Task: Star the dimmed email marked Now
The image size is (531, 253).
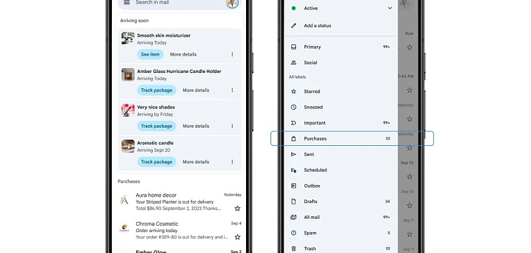Action: pos(409,47)
